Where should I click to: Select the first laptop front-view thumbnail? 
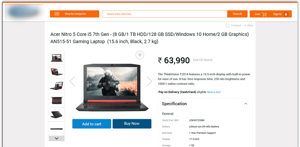[57, 58]
